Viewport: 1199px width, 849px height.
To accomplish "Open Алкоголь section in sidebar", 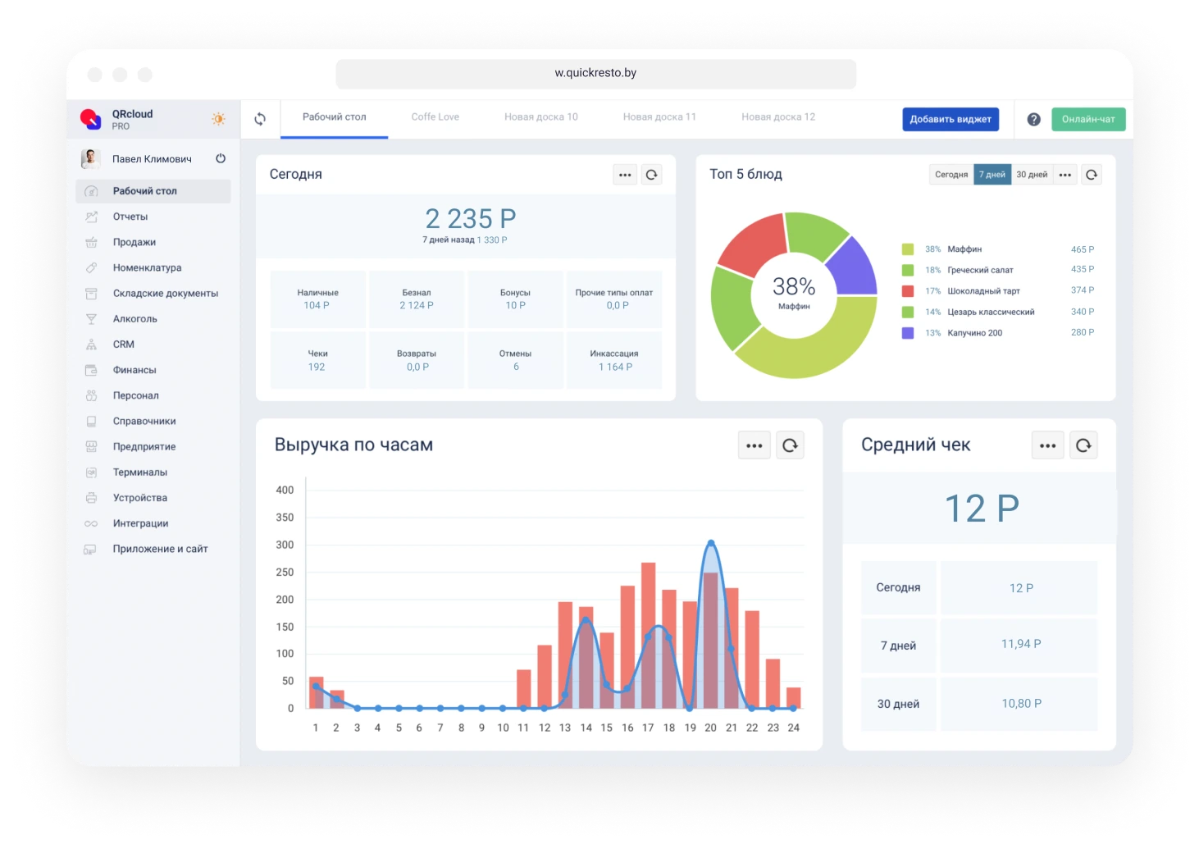I will [x=134, y=319].
